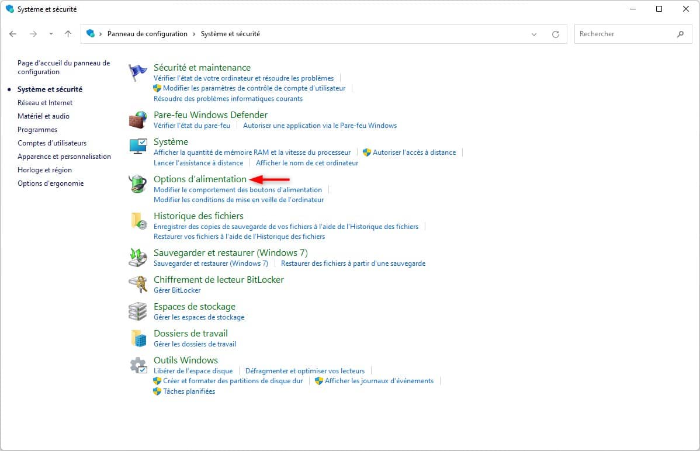The image size is (700, 451).
Task: Click the Espaces de stockage drives icon
Action: pyautogui.click(x=137, y=311)
